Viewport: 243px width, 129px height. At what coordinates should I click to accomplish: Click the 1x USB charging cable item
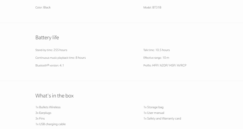(x=50, y=124)
